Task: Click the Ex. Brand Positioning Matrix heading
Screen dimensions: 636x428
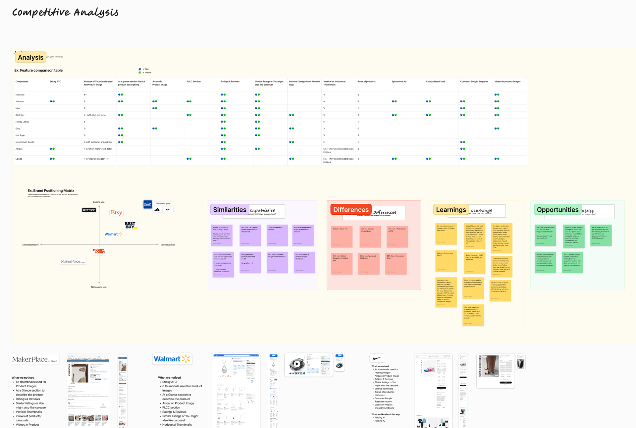Action: point(51,190)
